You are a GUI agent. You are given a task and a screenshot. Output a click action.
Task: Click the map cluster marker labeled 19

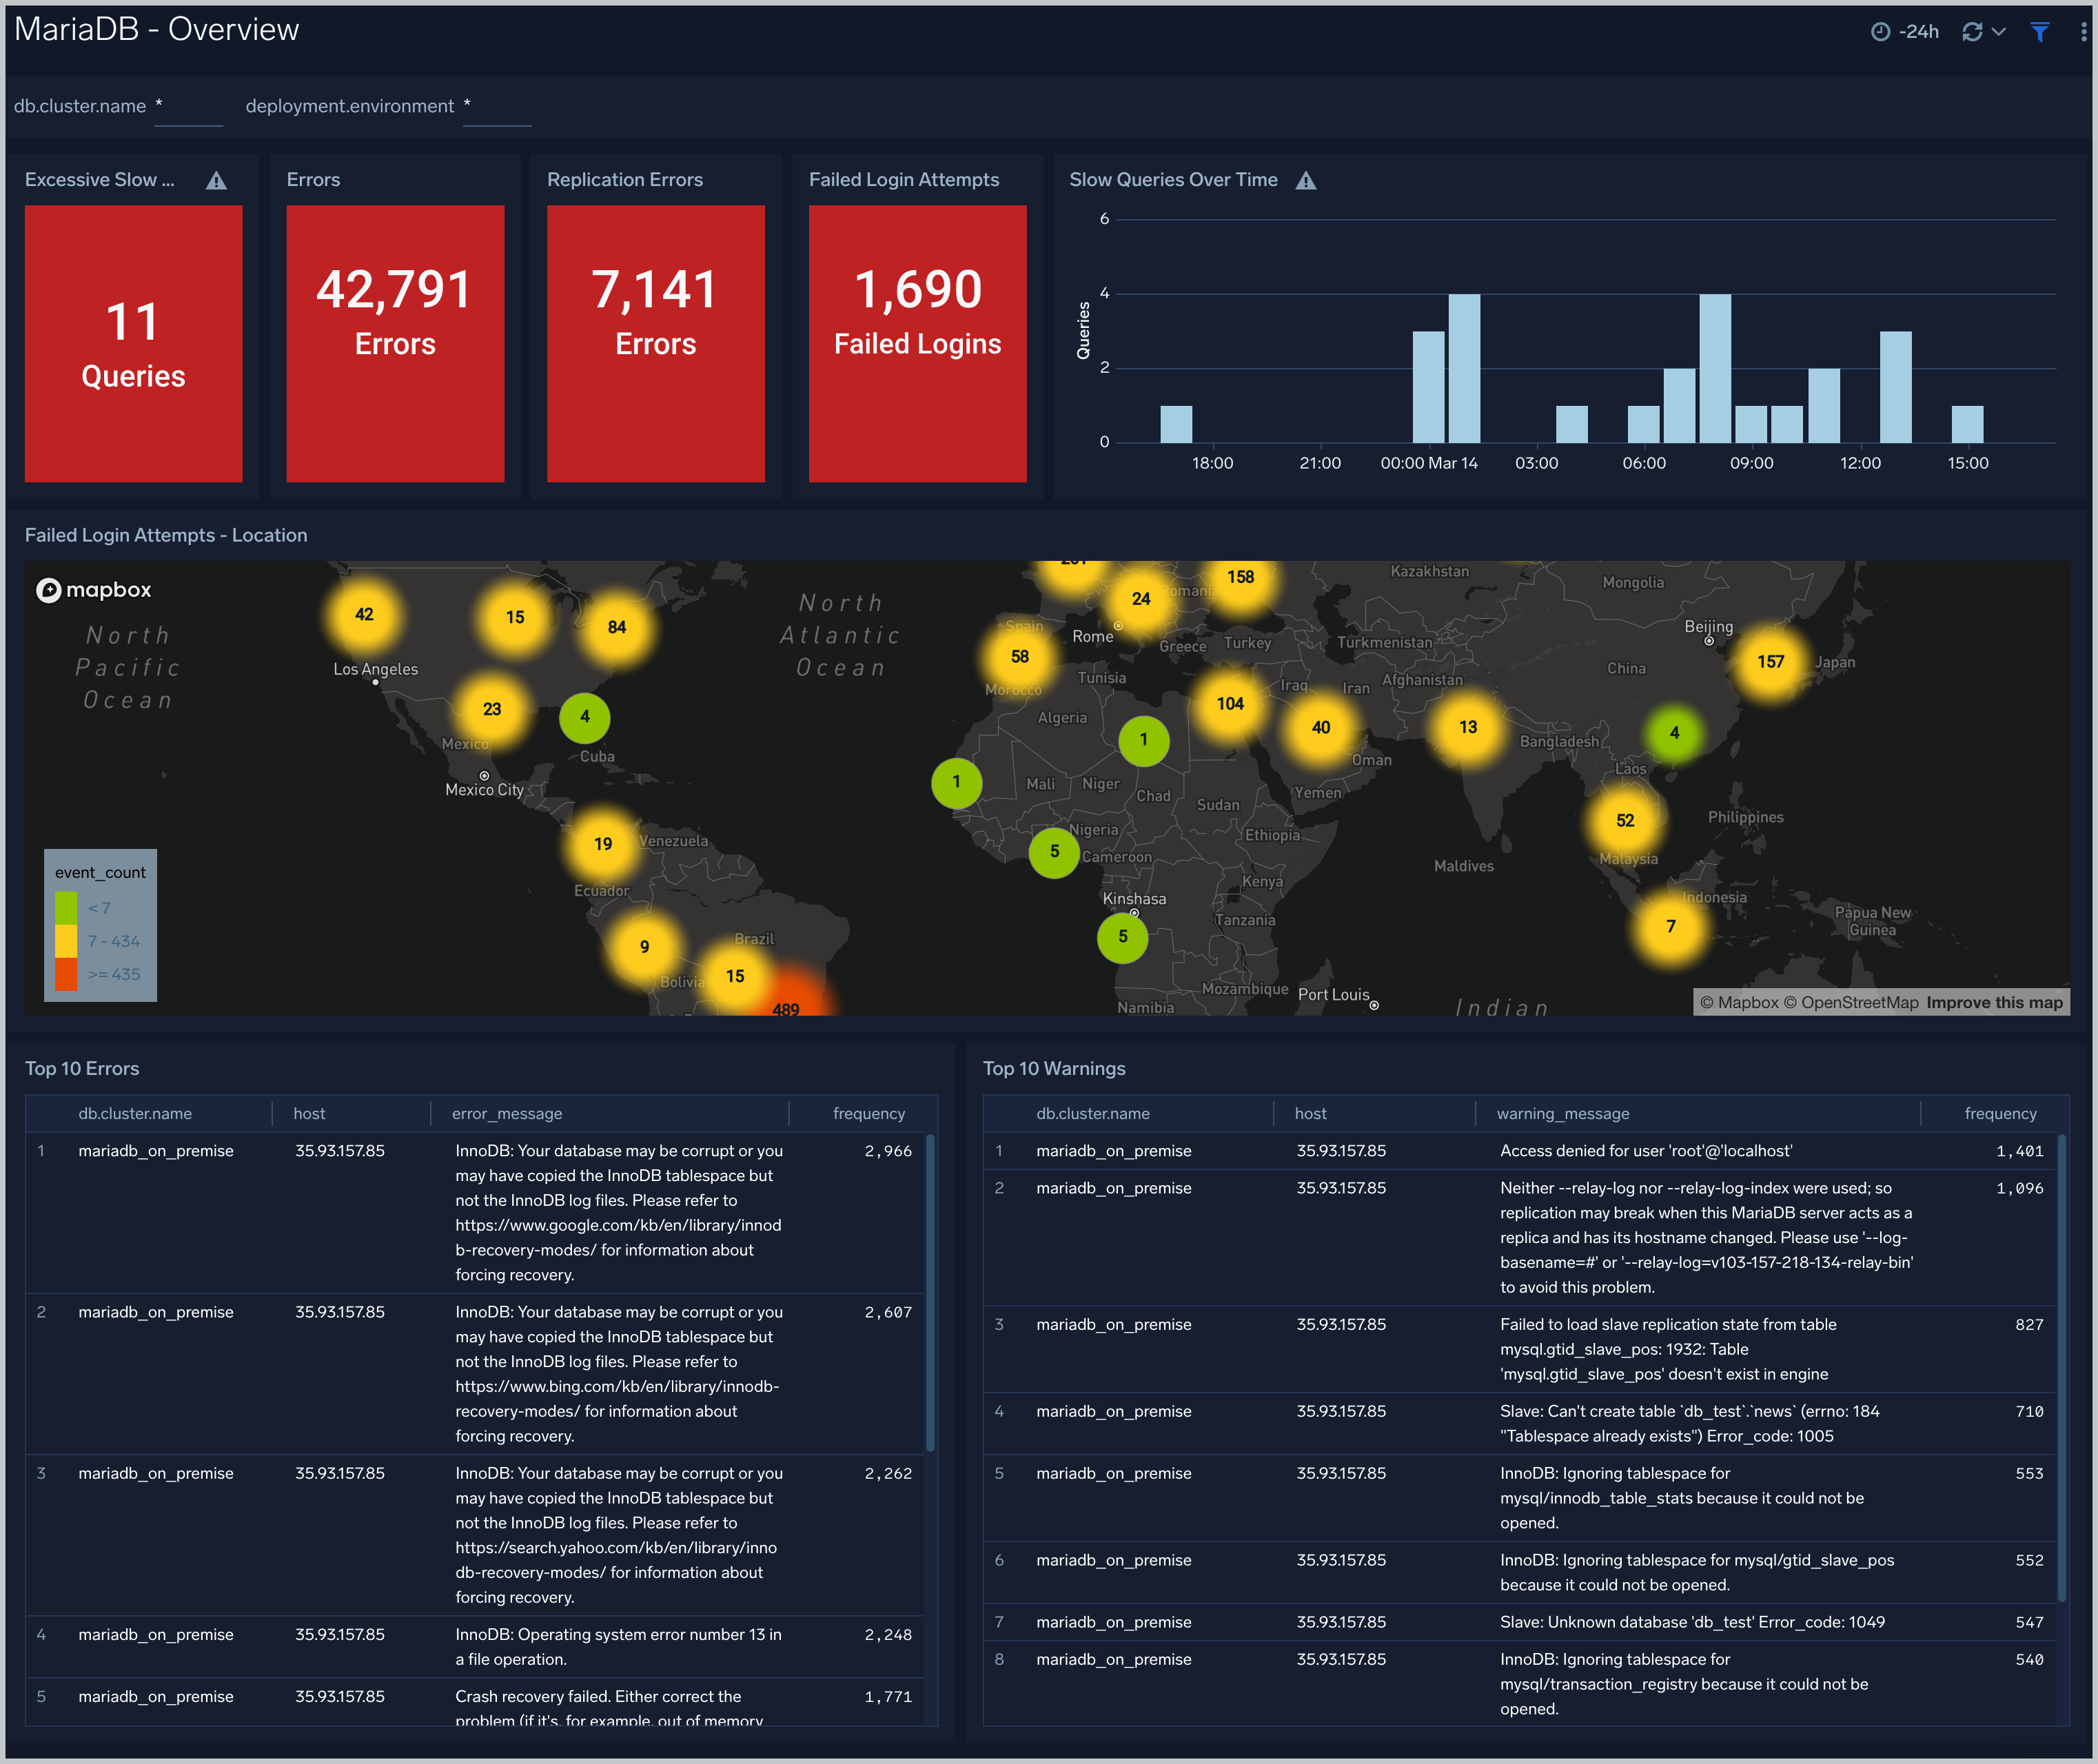click(603, 844)
